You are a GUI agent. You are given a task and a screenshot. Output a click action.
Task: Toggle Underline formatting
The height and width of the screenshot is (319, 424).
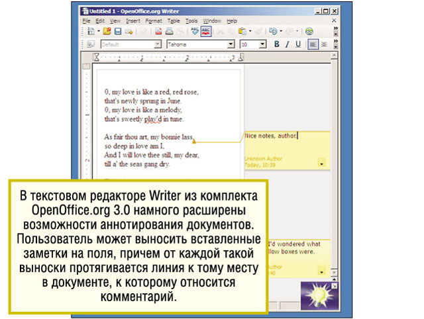(298, 44)
